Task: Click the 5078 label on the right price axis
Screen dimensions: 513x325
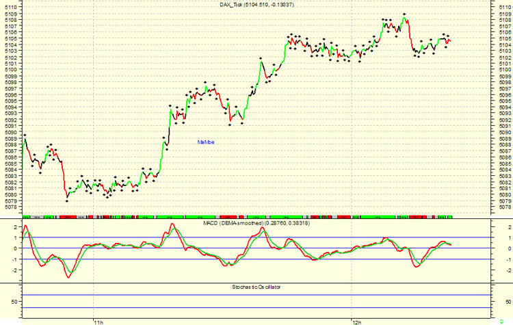Action: (x=505, y=207)
